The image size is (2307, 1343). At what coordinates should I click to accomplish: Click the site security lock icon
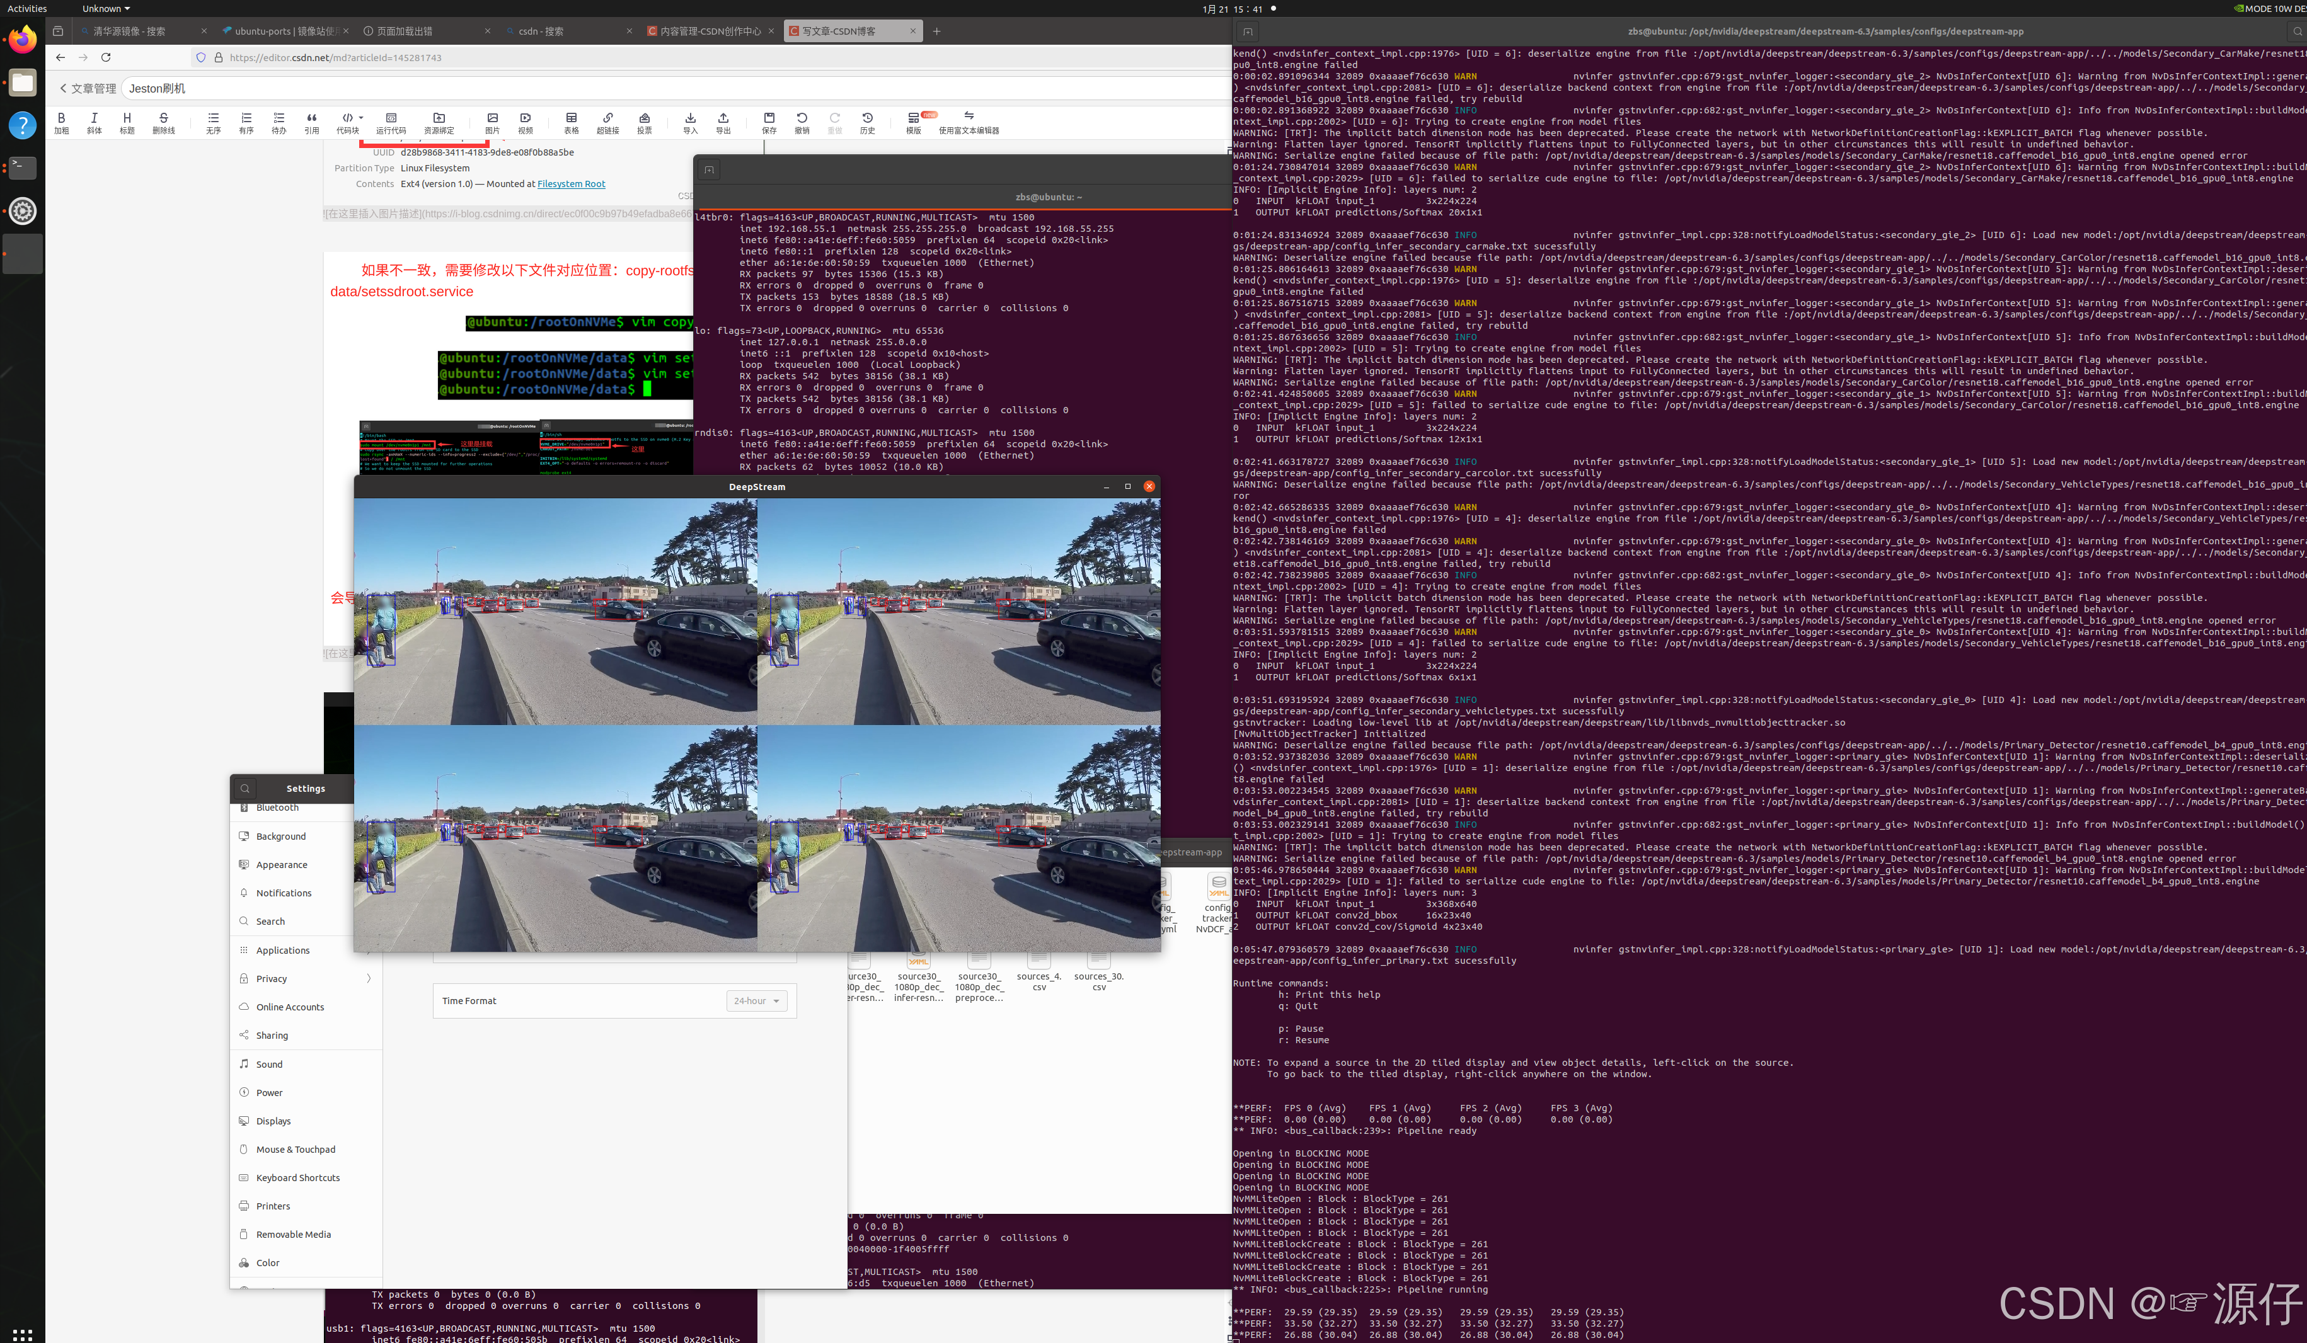(219, 57)
